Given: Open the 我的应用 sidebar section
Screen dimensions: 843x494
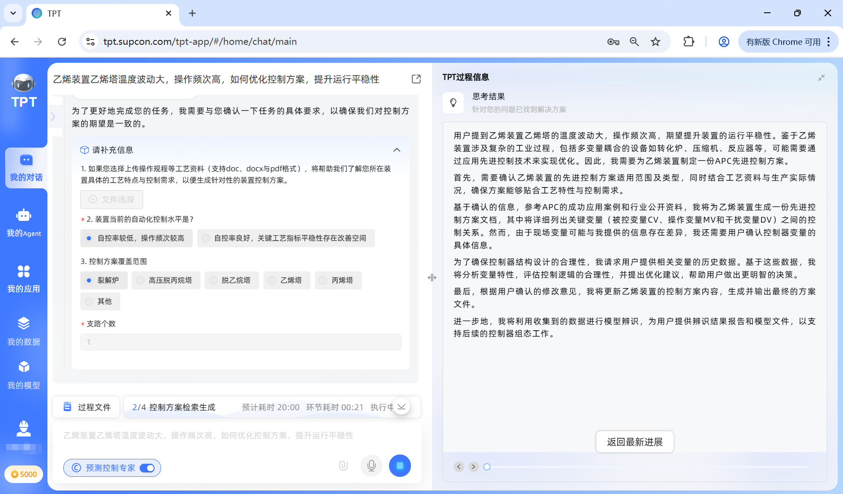Looking at the screenshot, I should [24, 278].
